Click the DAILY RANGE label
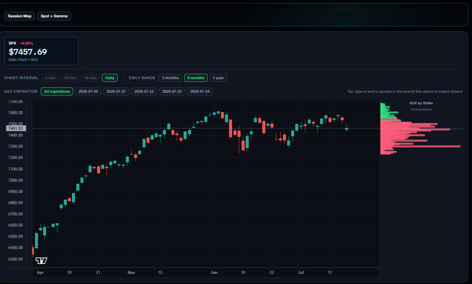472x284 pixels. click(x=142, y=78)
